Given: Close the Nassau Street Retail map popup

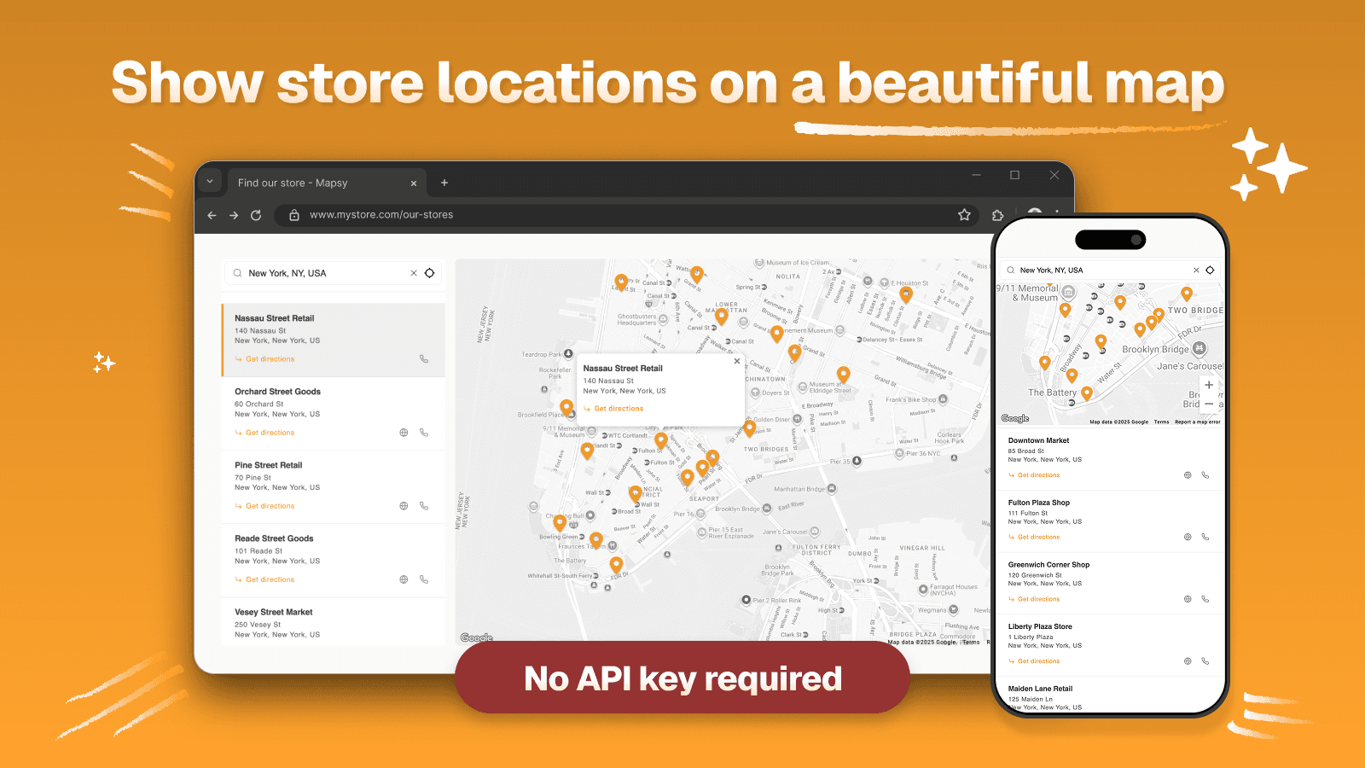Looking at the screenshot, I should pyautogui.click(x=736, y=361).
